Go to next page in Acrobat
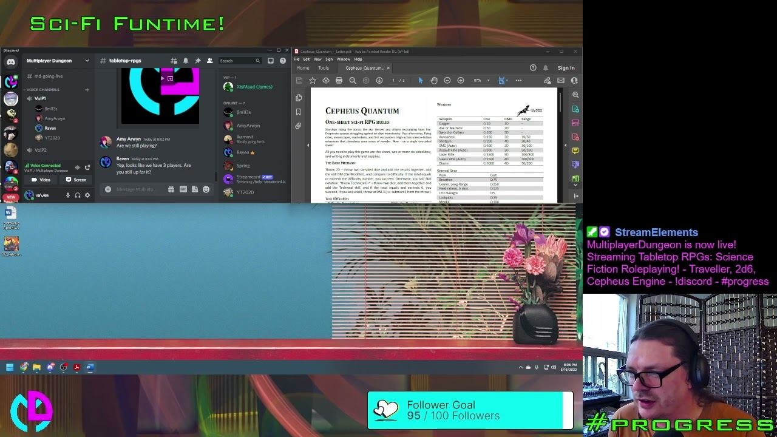The width and height of the screenshot is (777, 437). click(379, 81)
